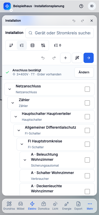Undo using the Installation panel header arrow
This screenshot has width=99, height=215.
tap(74, 21)
